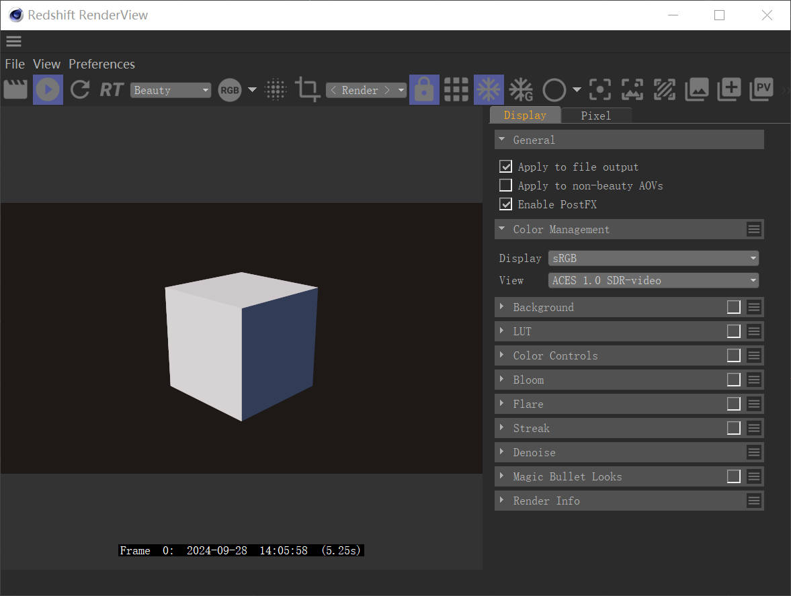Open the Beauty AOV dropdown
791x596 pixels.
tap(171, 89)
